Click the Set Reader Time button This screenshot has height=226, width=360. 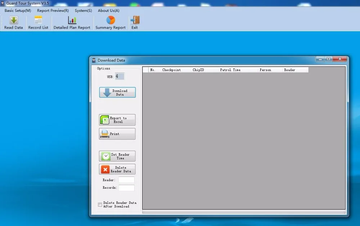coord(117,156)
